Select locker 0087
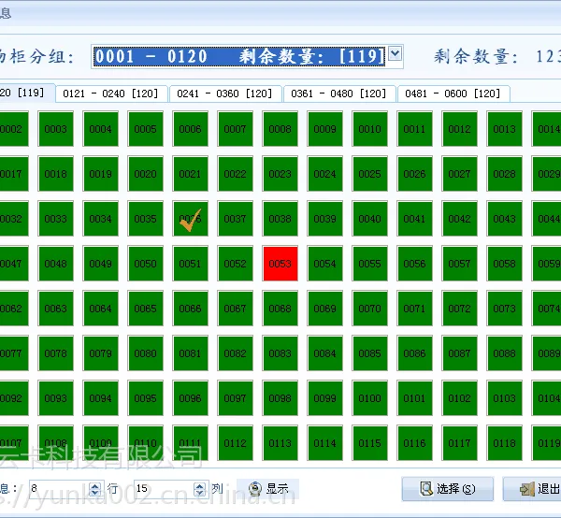Image resolution: width=561 pixels, height=518 pixels. (460, 353)
